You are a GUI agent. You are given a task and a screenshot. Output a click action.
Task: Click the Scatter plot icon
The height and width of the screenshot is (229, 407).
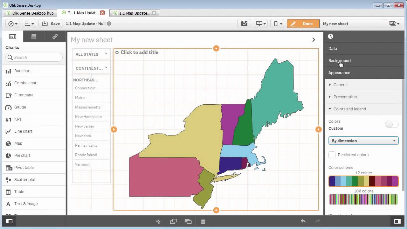point(8,180)
